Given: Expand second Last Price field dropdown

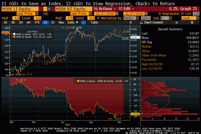Looking at the screenshot, I should (x=91, y=14).
